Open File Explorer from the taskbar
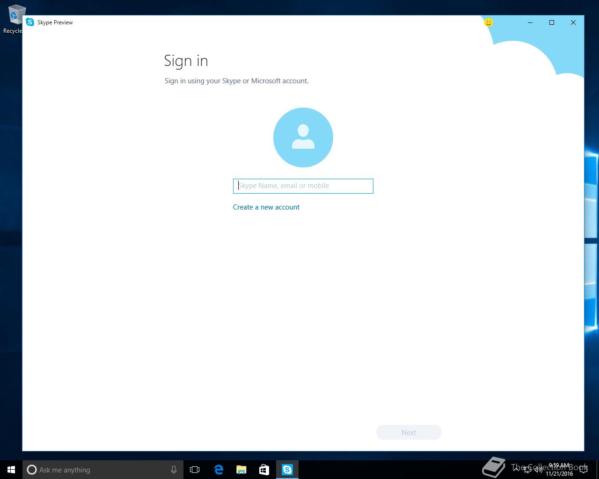 [241, 470]
